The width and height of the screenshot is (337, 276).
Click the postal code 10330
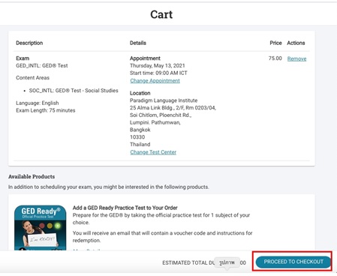[137, 137]
